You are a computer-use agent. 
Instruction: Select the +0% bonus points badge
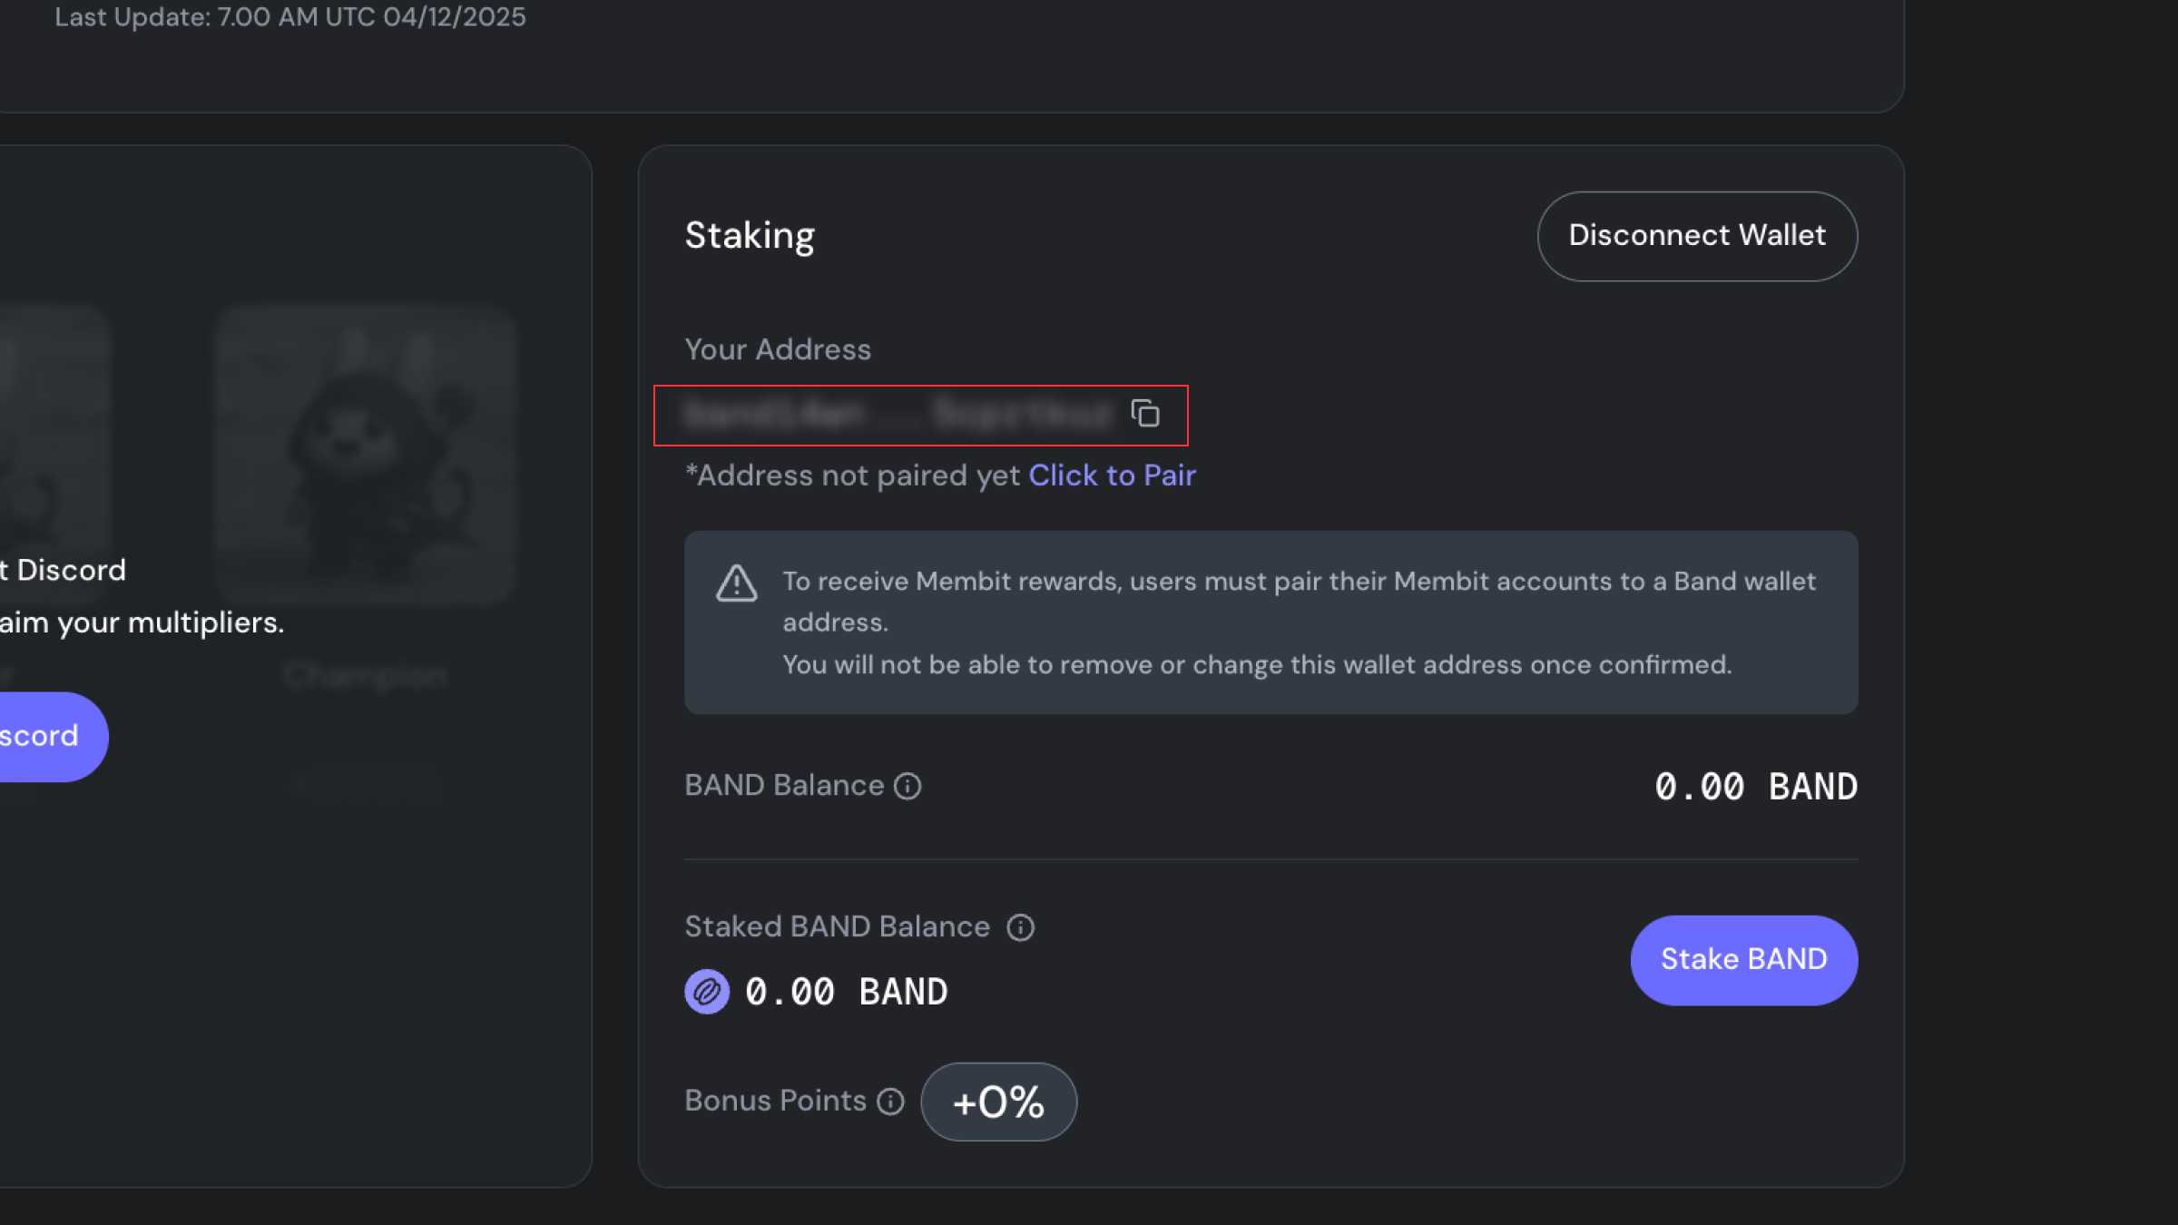(x=998, y=1102)
